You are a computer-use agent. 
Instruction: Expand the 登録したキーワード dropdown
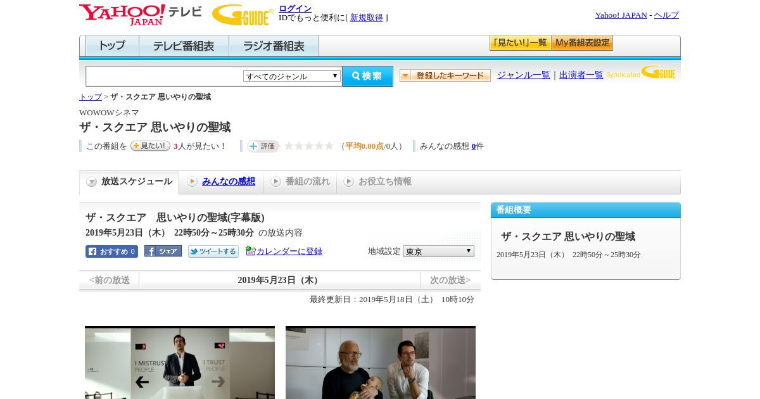(x=445, y=75)
